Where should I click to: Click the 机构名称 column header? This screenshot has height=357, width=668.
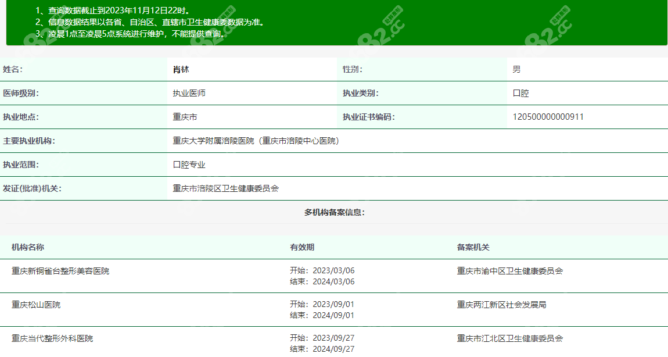(x=28, y=247)
